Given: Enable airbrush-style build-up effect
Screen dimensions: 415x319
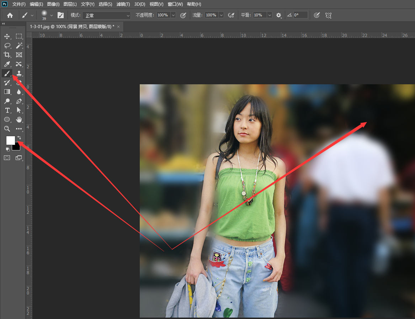Looking at the screenshot, I should pyautogui.click(x=231, y=15).
